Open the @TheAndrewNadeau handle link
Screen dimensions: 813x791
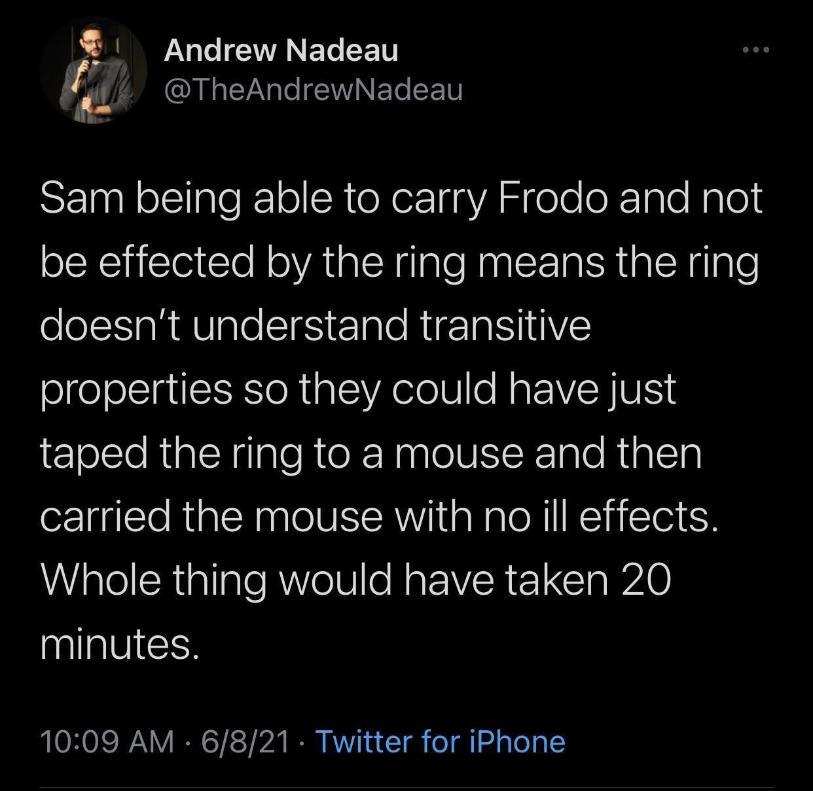(313, 90)
